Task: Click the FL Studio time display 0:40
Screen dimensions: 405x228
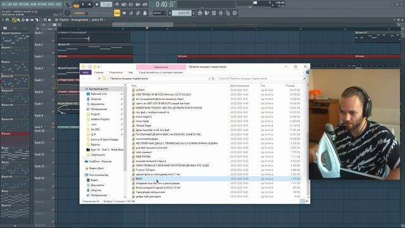Action: click(x=165, y=4)
